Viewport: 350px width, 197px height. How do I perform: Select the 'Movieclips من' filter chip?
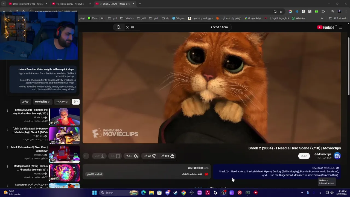coord(42,102)
